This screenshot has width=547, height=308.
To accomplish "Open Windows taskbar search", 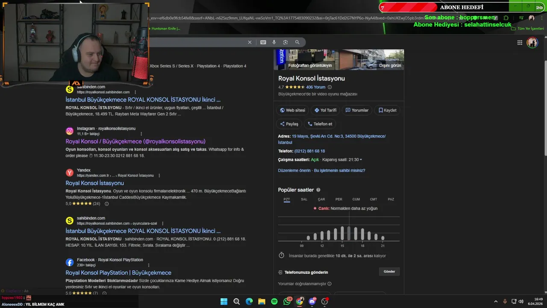I will pos(236,302).
